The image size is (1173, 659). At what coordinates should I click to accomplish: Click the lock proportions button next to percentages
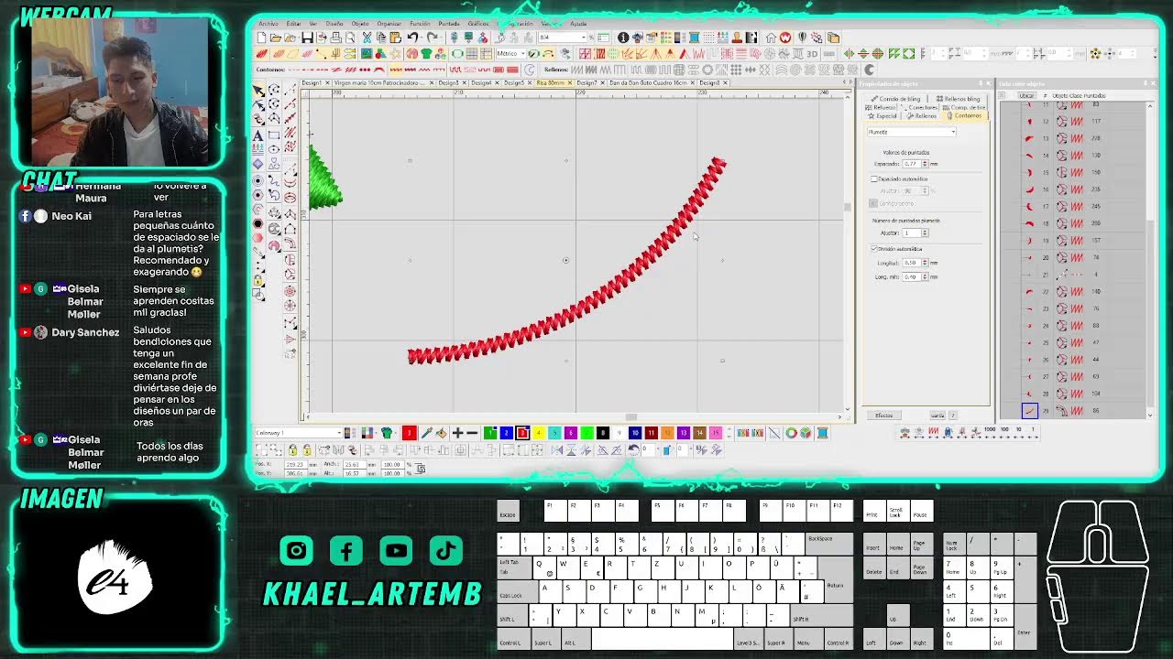tap(421, 468)
